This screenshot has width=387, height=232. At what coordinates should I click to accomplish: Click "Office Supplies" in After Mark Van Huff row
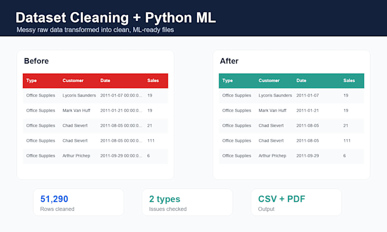(x=236, y=111)
